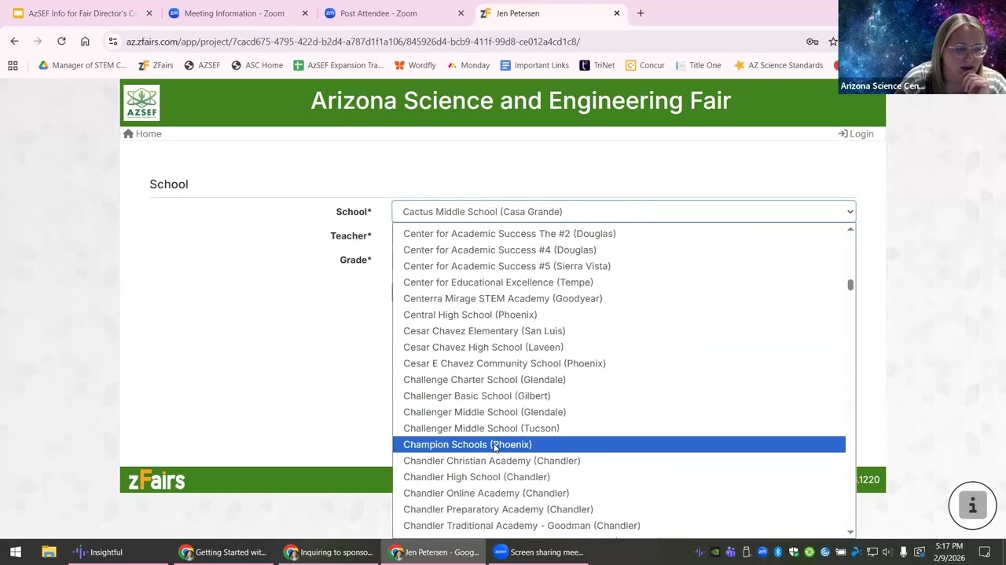
Task: Open a new browser tab
Action: click(641, 13)
